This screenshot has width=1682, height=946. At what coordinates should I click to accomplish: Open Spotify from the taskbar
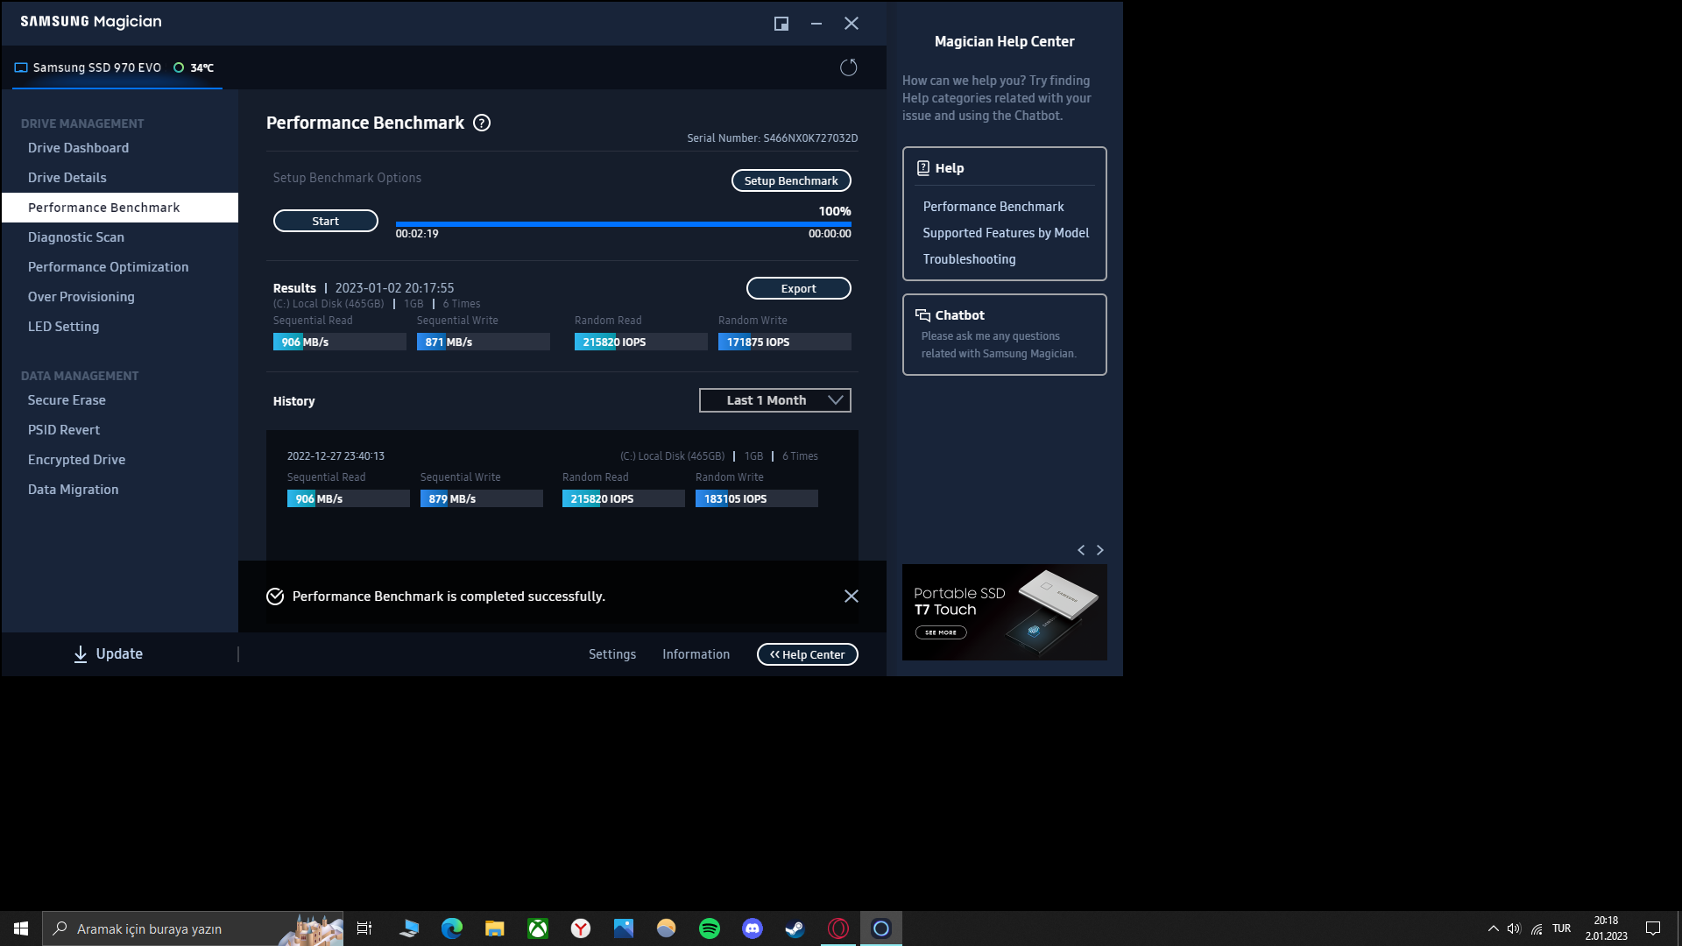tap(710, 928)
